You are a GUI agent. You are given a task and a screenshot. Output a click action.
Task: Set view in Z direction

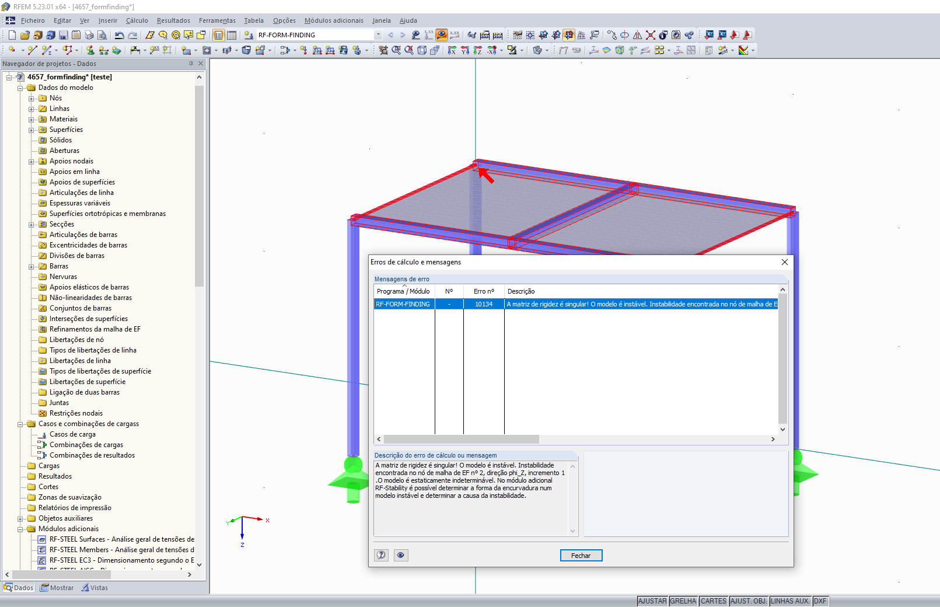click(478, 50)
